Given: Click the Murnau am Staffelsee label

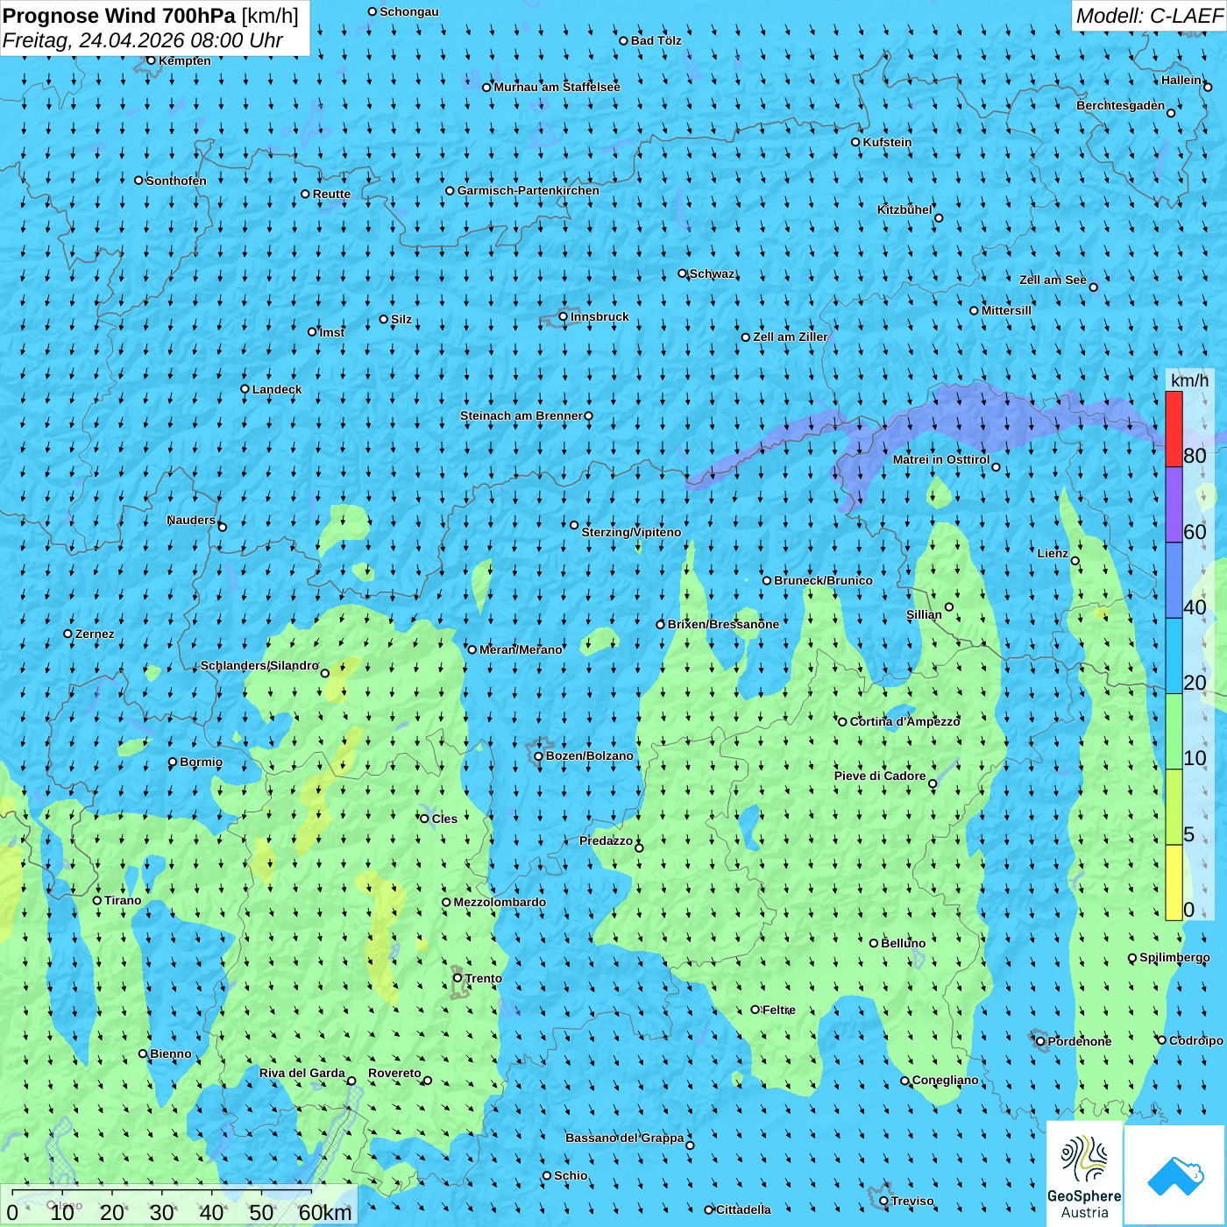Looking at the screenshot, I should (x=557, y=87).
